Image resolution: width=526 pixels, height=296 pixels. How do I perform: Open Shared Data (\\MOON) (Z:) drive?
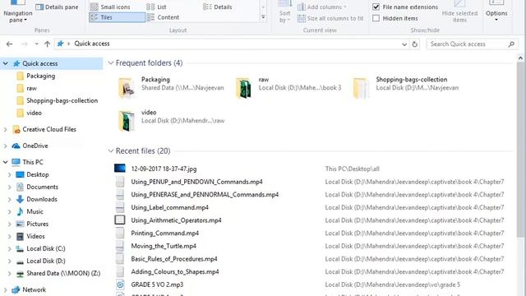(x=63, y=274)
